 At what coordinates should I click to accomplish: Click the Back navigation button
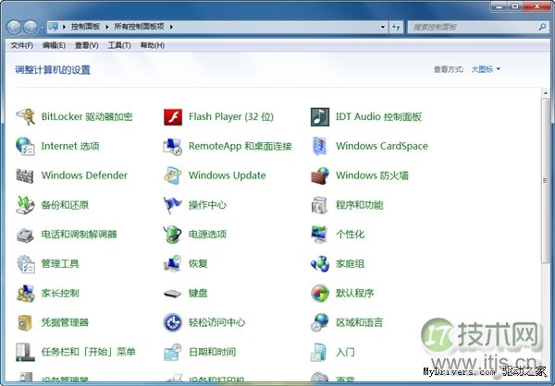pos(14,27)
